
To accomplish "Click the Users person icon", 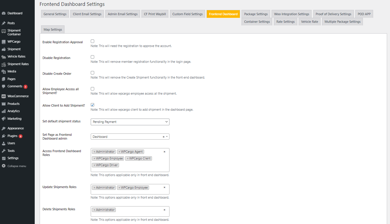I will 4,143.
